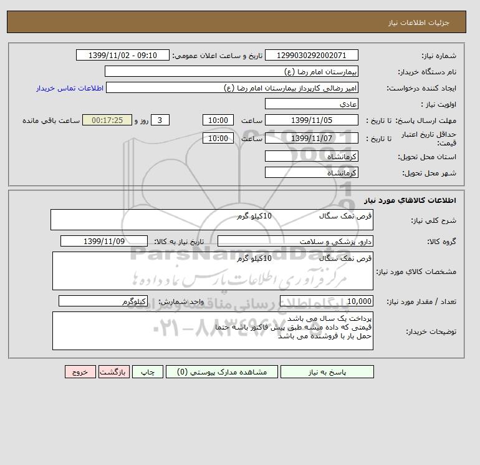The width and height of the screenshot is (480, 465).
Task: Click delivery province field کرمانشاه
Action: point(311,156)
